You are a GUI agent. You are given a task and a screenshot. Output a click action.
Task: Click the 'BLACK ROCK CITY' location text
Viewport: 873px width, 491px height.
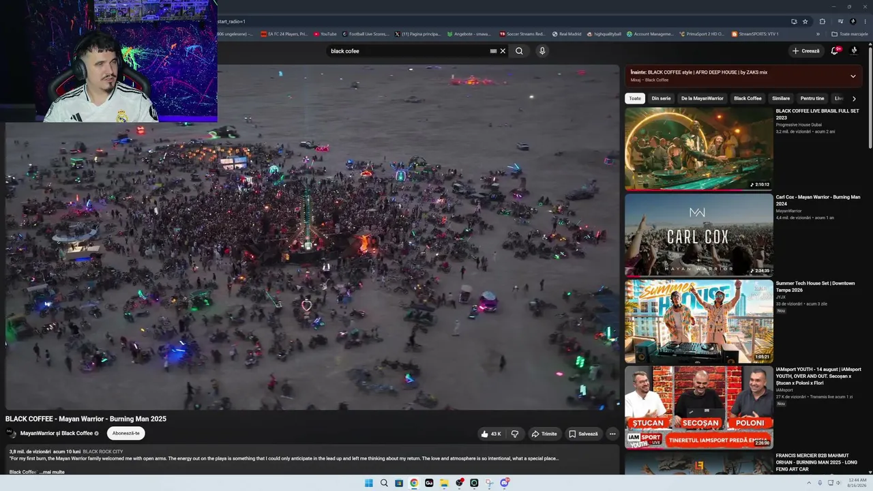pyautogui.click(x=103, y=451)
